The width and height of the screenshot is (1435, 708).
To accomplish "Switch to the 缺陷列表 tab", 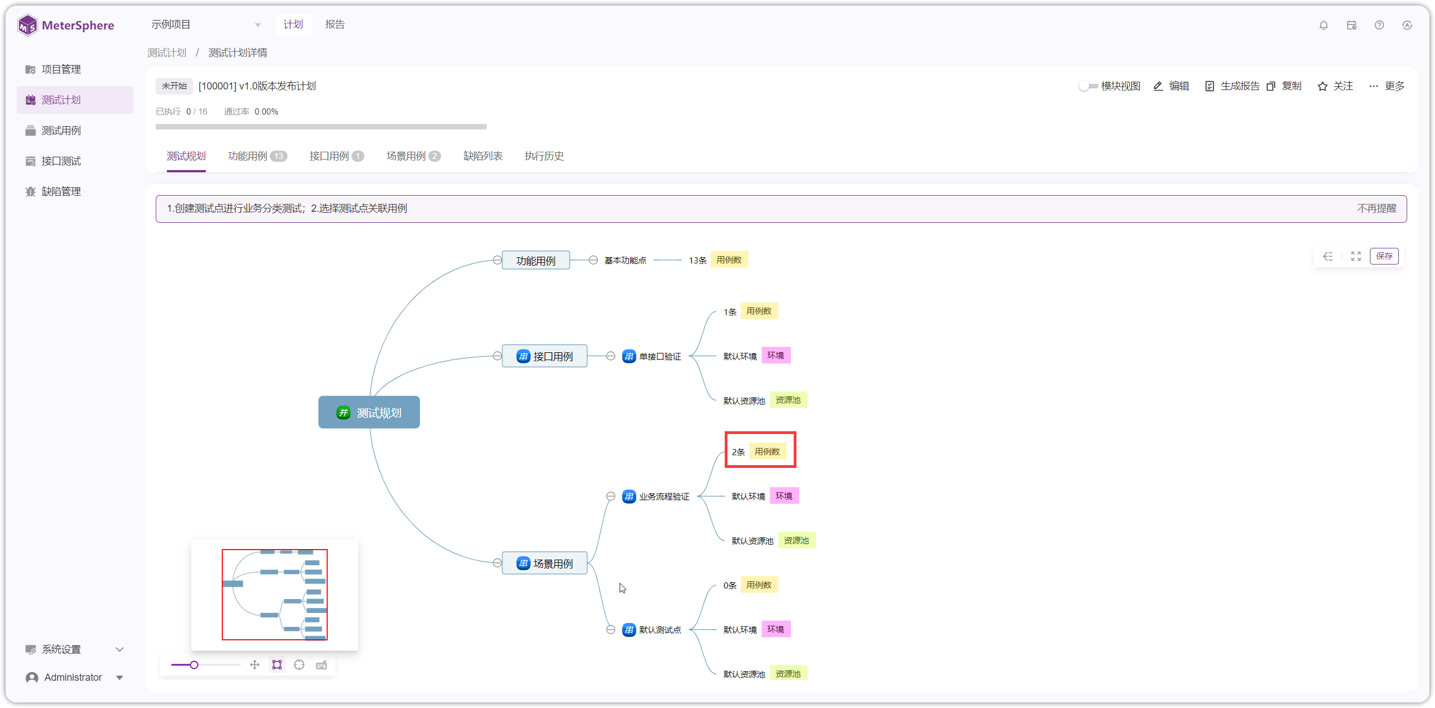I will click(483, 156).
